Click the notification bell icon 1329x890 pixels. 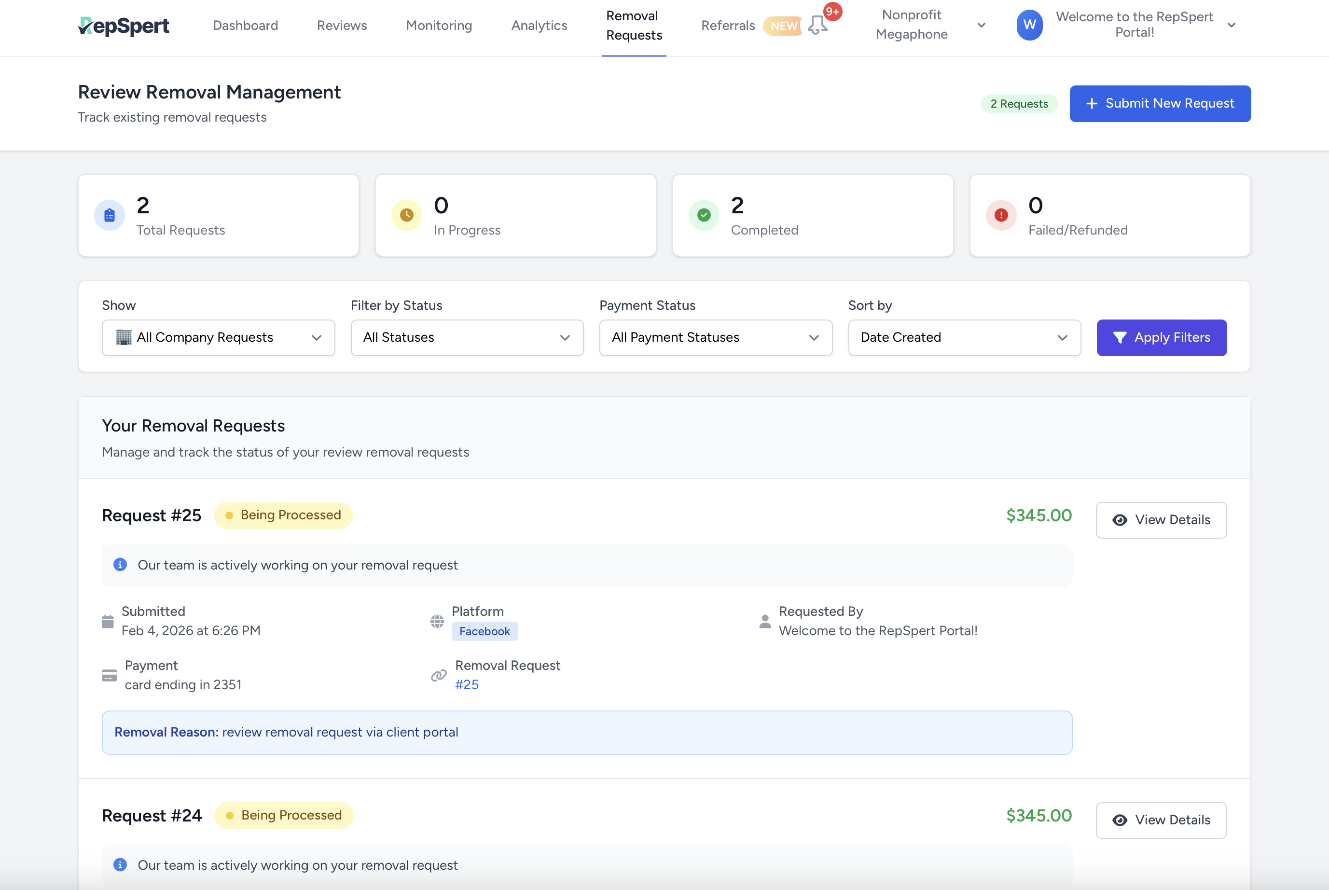click(x=817, y=25)
